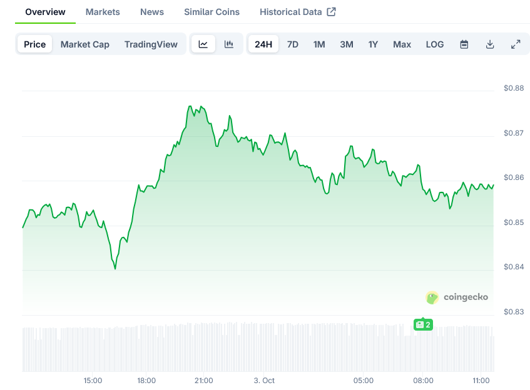This screenshot has width=530, height=390.
Task: Download chart data icon
Action: pos(490,44)
